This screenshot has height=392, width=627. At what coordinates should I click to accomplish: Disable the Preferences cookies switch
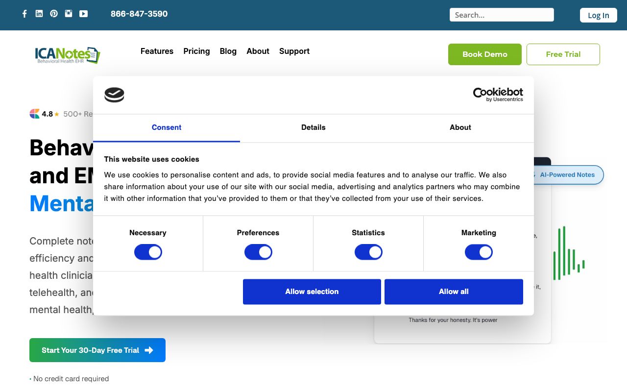click(x=258, y=252)
